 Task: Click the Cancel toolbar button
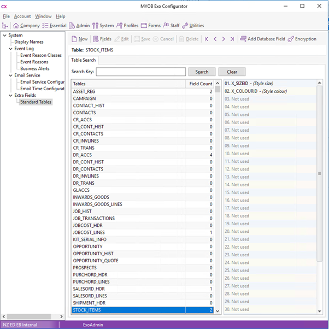(x=163, y=39)
